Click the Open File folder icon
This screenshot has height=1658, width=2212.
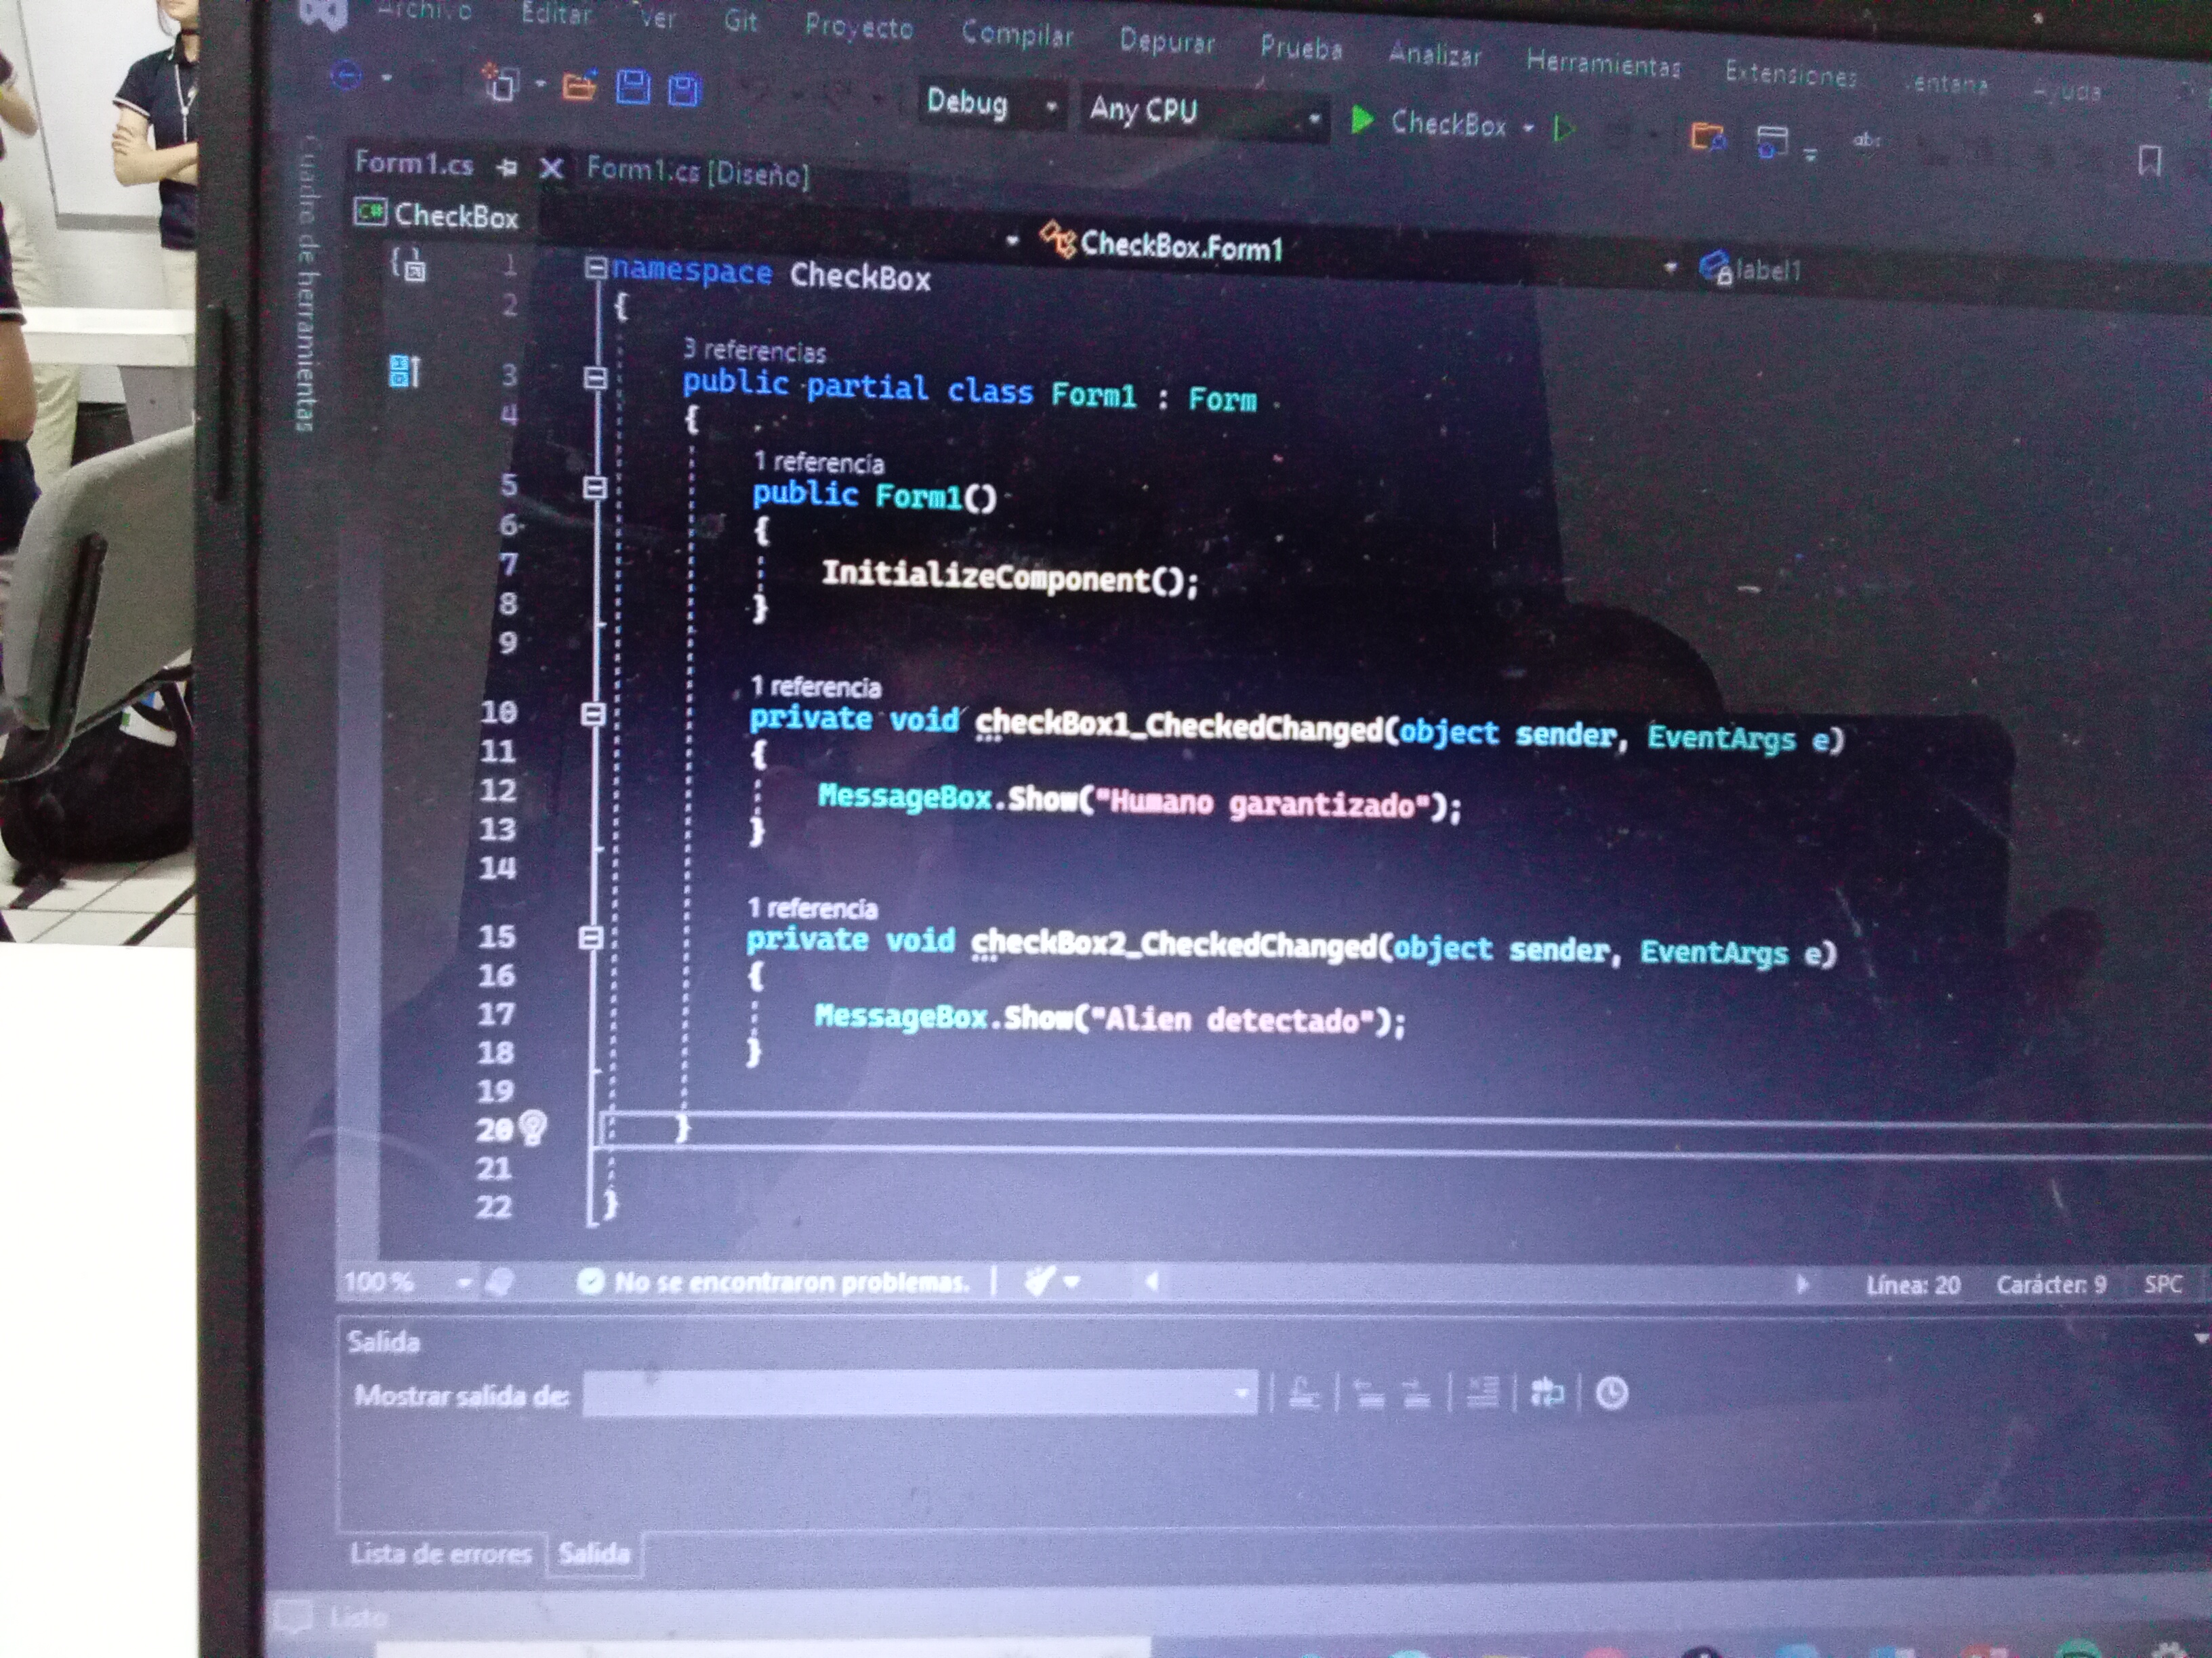click(580, 87)
